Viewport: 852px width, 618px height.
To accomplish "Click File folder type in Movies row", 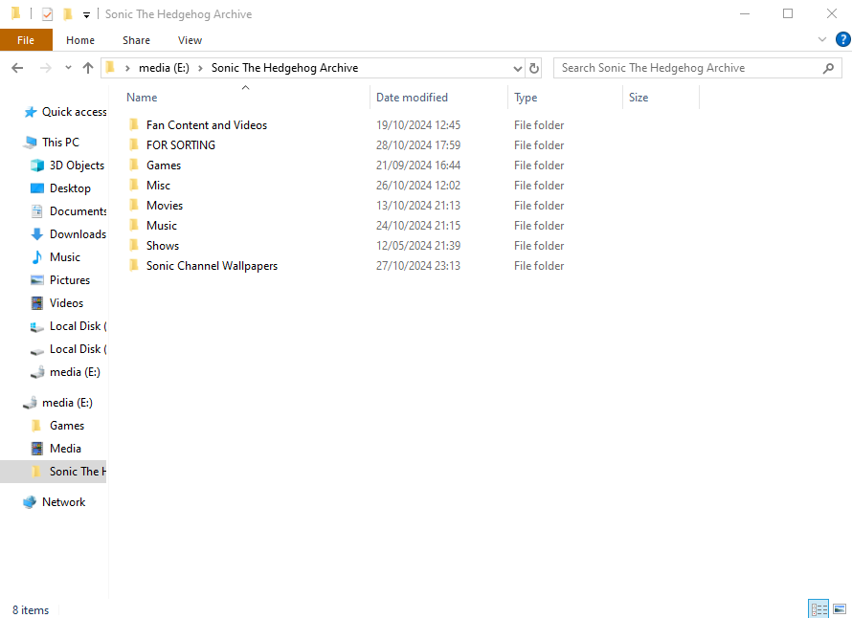I will (539, 206).
